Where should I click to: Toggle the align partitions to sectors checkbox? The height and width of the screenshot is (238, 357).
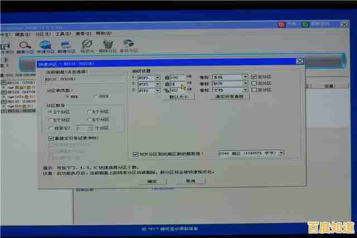point(136,153)
